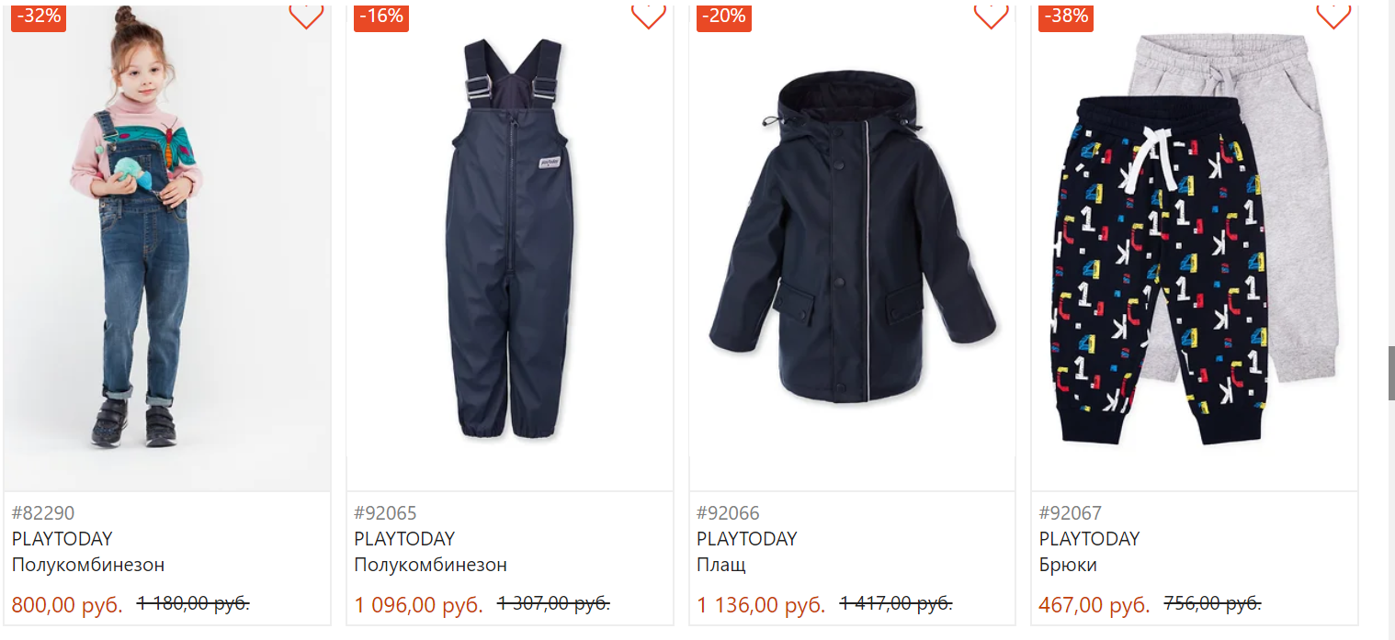
Task: Add denim overalls #82290 to favorites heart
Action: pos(306,15)
